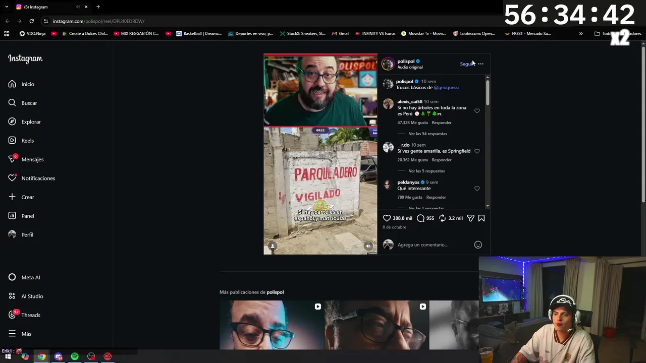Save reel with bookmark icon
The image size is (646, 363).
(481, 218)
